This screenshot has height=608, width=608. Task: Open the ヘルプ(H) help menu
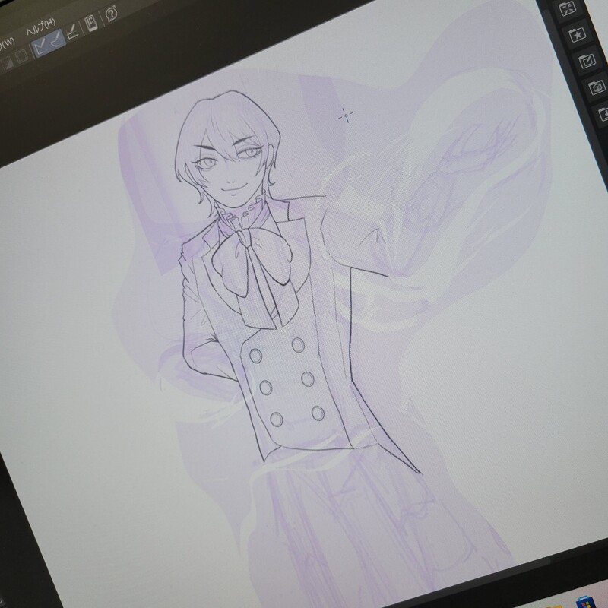pos(41,27)
